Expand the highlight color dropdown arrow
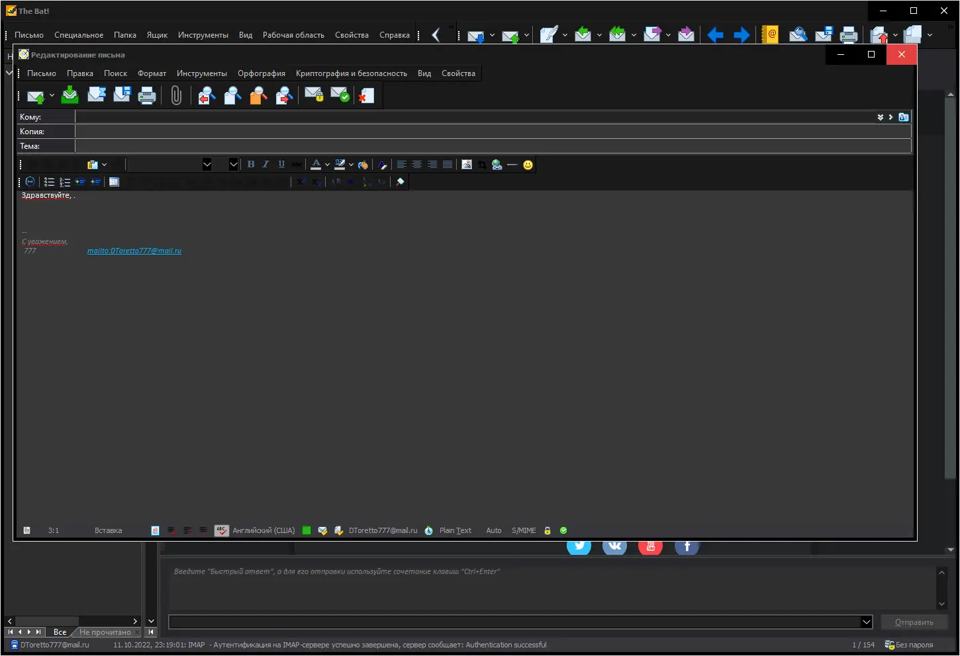The height and width of the screenshot is (656, 960). tap(351, 165)
